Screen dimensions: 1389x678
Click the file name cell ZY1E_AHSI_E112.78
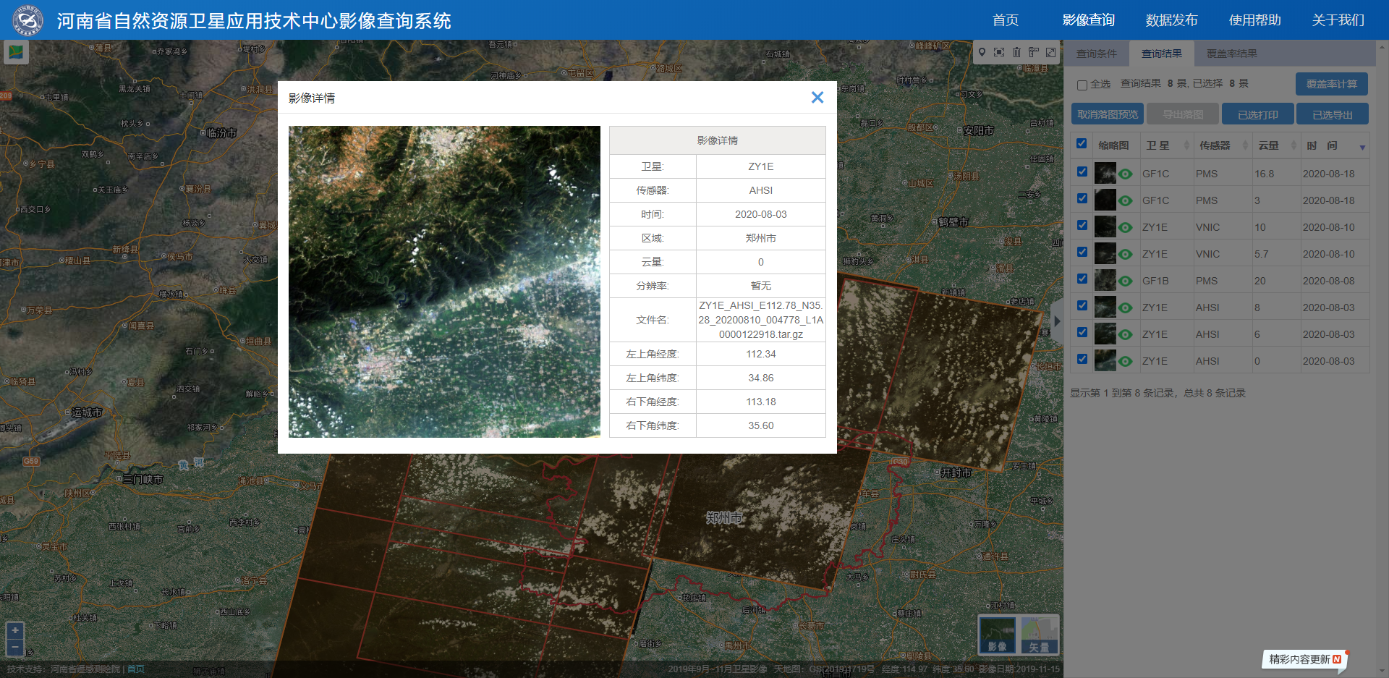(761, 320)
